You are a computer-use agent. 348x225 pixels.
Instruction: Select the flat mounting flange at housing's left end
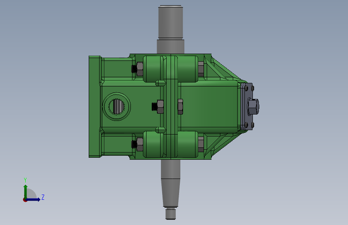tap(95, 106)
